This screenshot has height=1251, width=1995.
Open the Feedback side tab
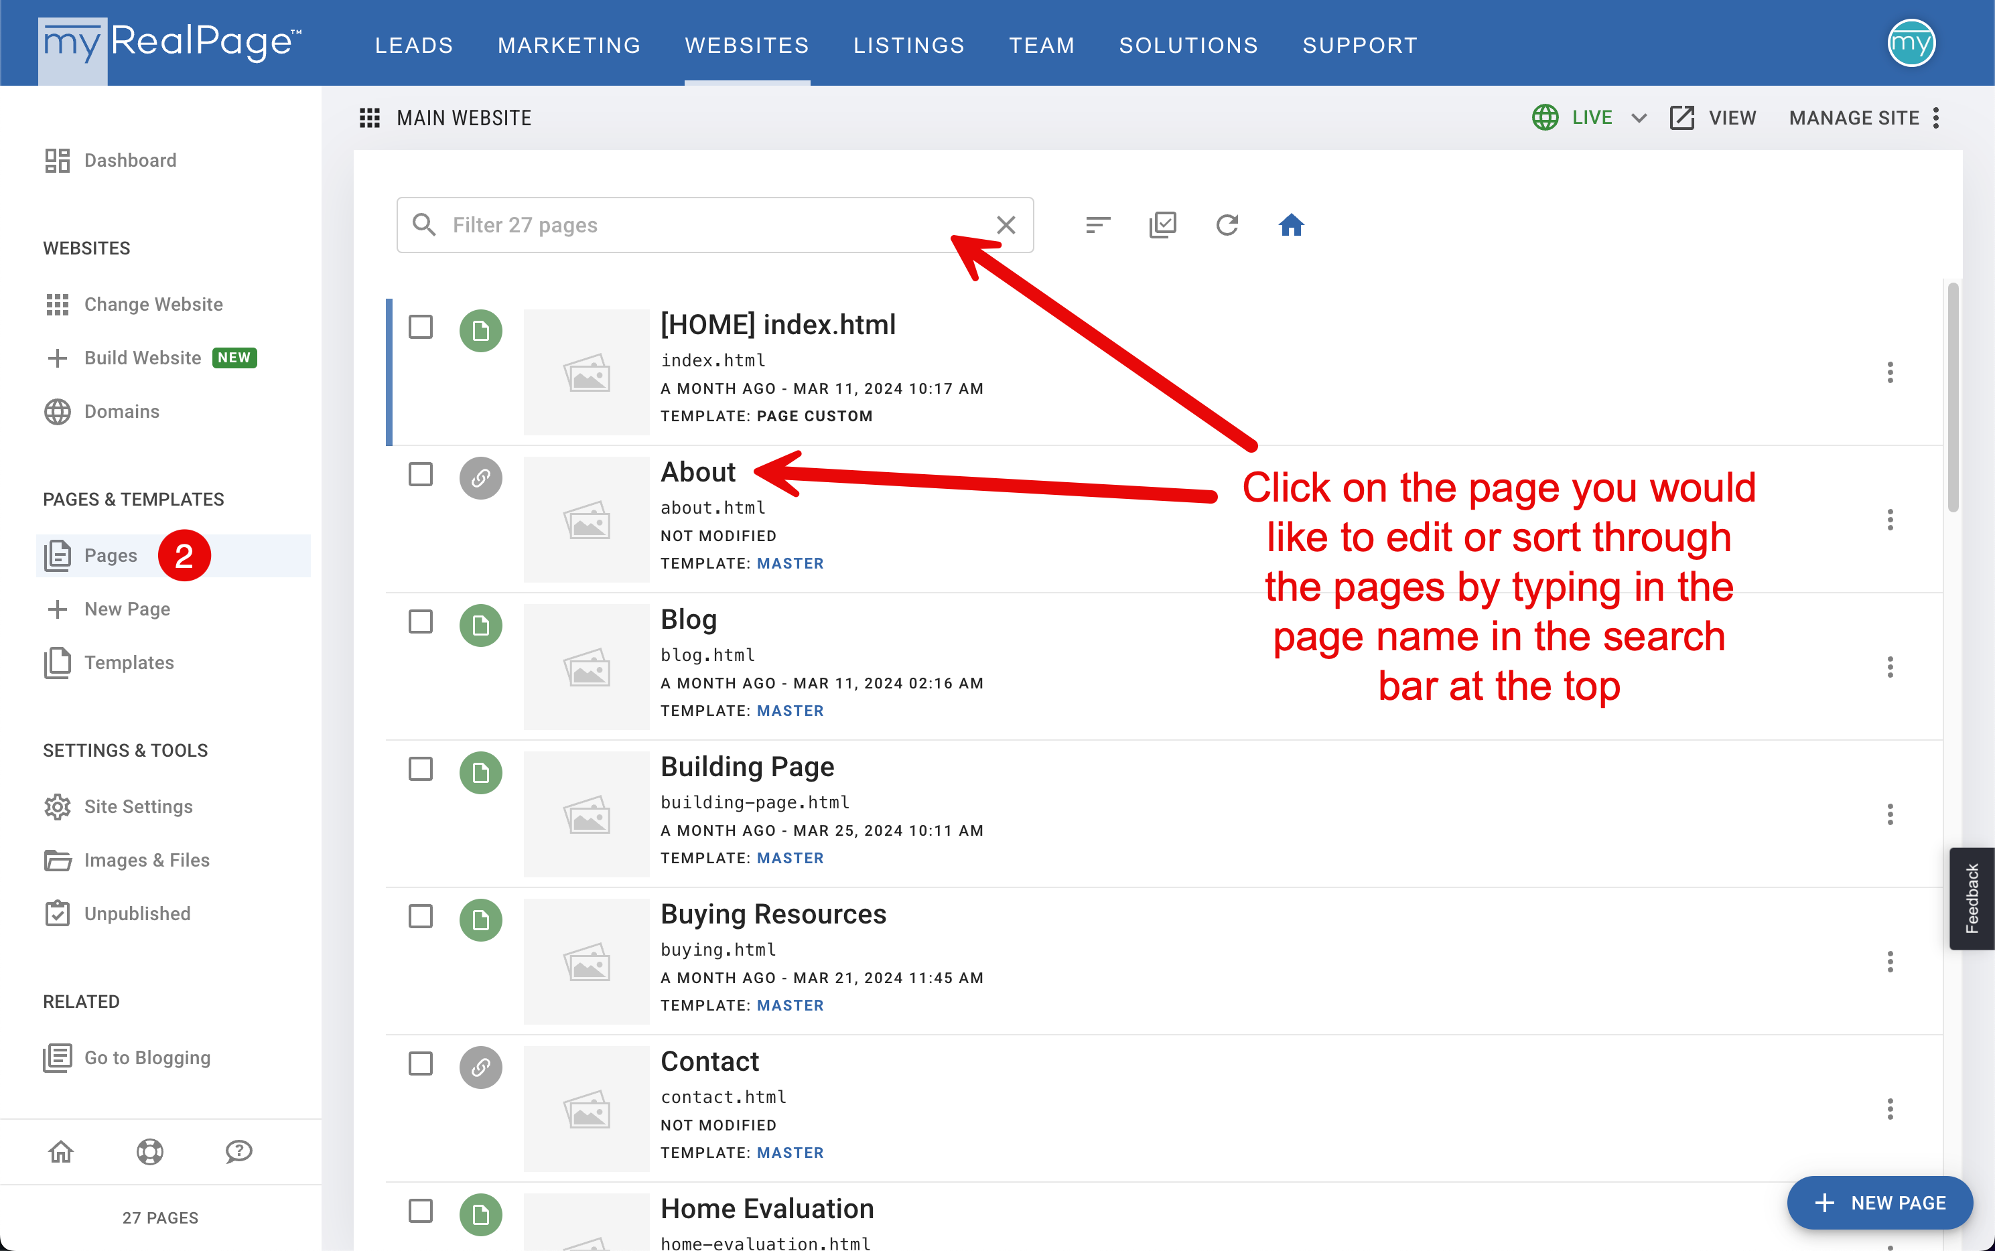click(x=1972, y=899)
